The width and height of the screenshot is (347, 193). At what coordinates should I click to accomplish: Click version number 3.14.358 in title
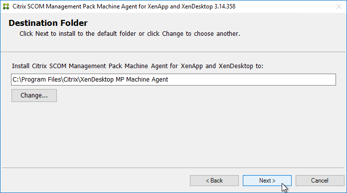[x=225, y=6]
